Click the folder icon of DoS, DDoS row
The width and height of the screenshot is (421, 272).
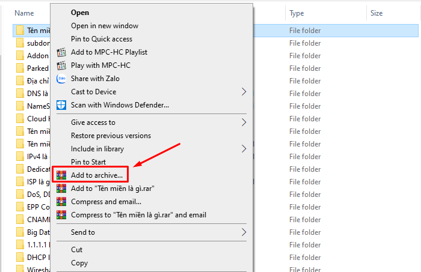[x=20, y=195]
